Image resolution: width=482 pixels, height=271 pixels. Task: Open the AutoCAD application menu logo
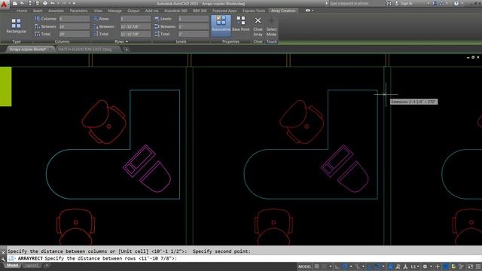coord(5,5)
